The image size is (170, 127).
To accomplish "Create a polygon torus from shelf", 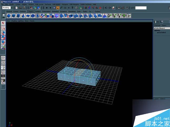I will [x=33, y=16].
